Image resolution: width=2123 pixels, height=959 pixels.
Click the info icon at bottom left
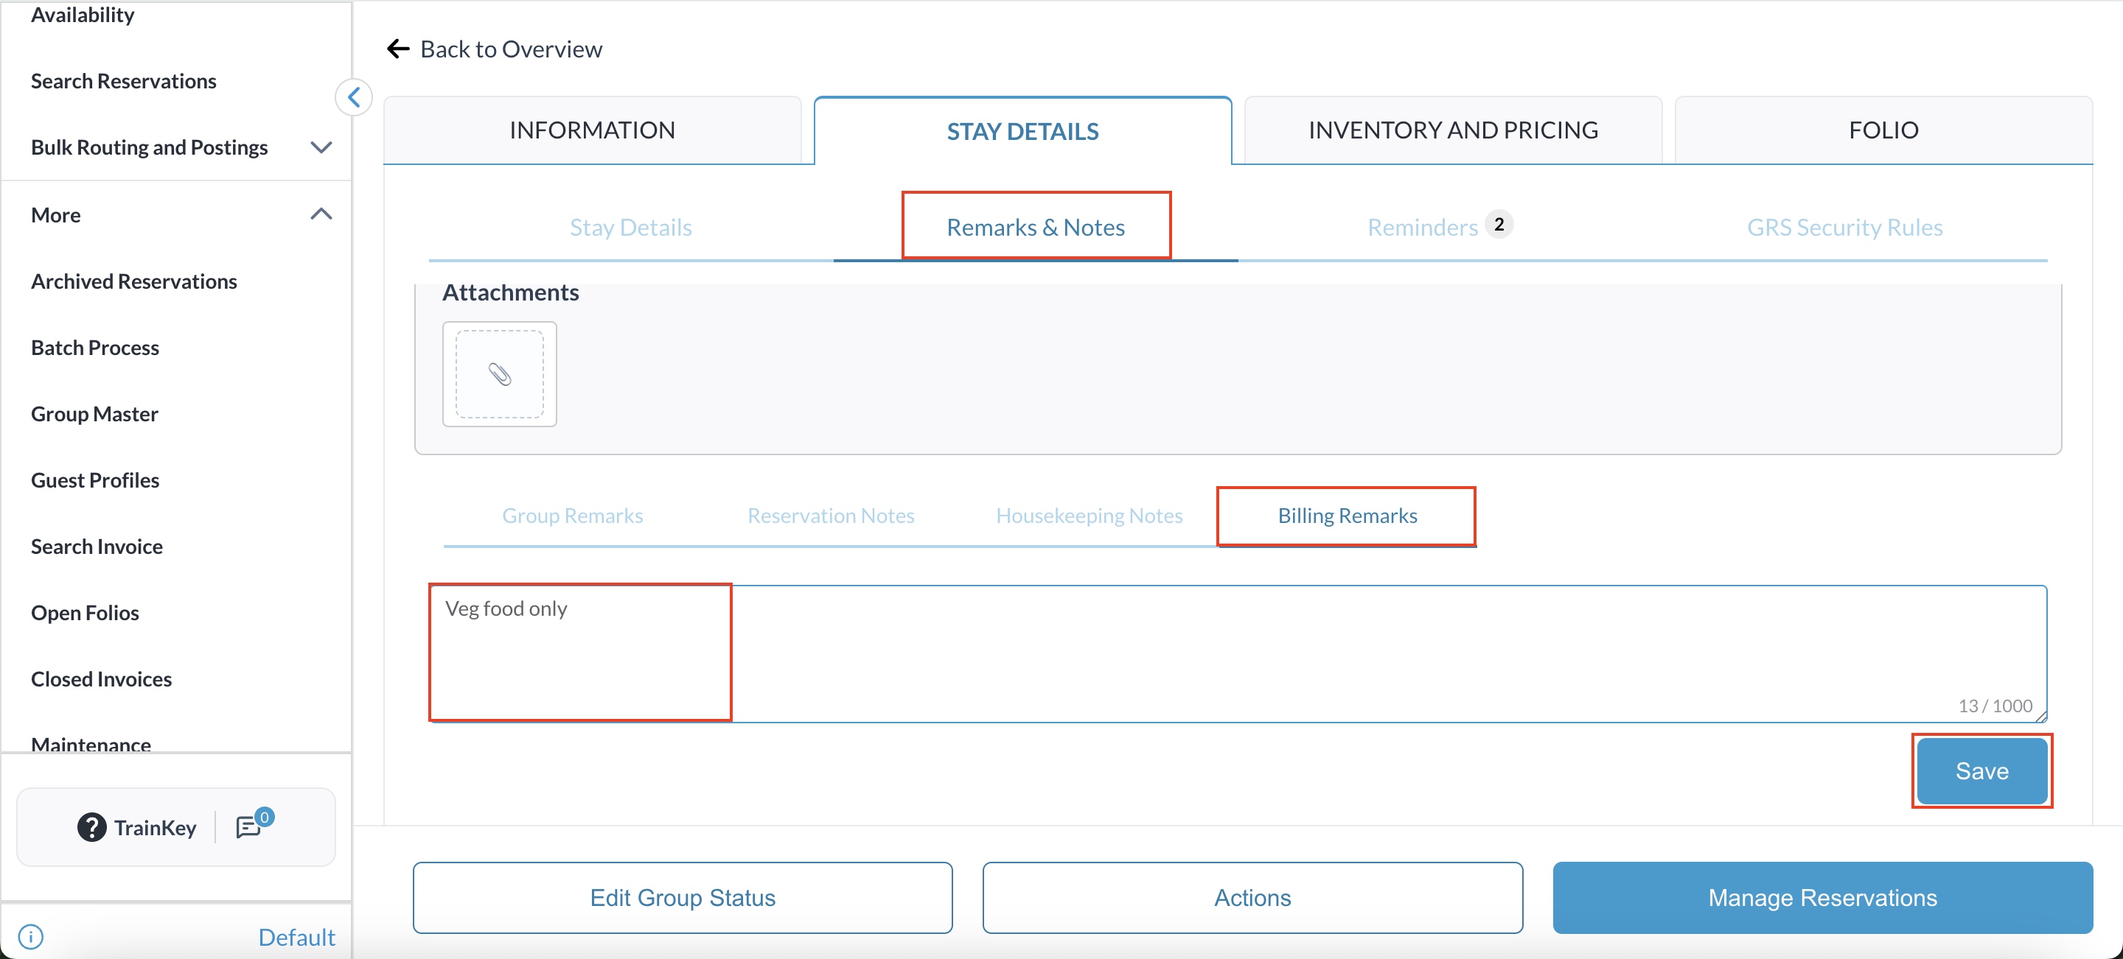(x=30, y=936)
